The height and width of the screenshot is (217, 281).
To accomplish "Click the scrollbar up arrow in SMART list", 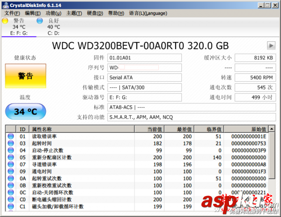I will tap(272, 129).
